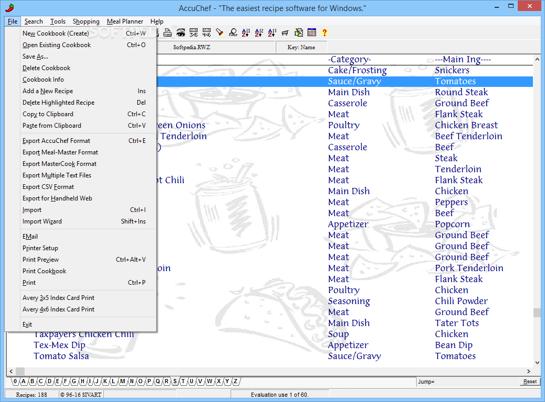Click vertical scrollbar down arrow
This screenshot has height=402, width=545.
tap(537, 363)
